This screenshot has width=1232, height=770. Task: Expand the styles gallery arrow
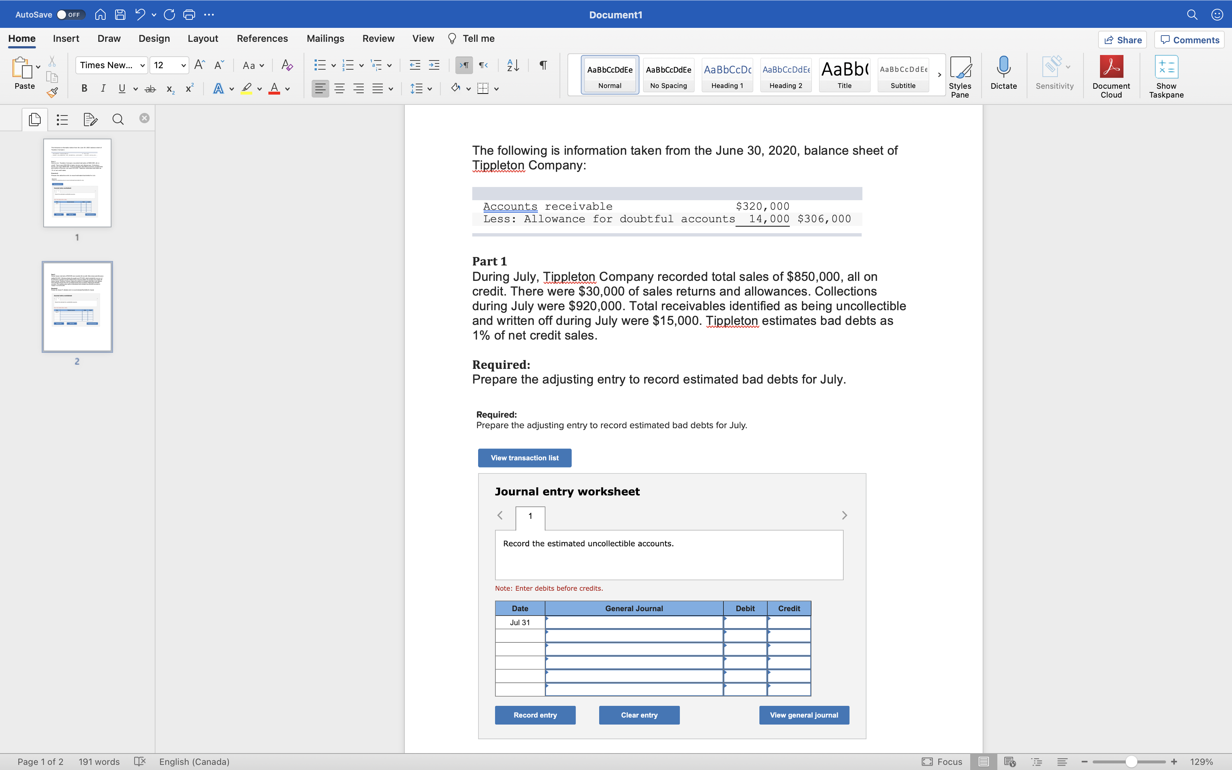(x=939, y=75)
